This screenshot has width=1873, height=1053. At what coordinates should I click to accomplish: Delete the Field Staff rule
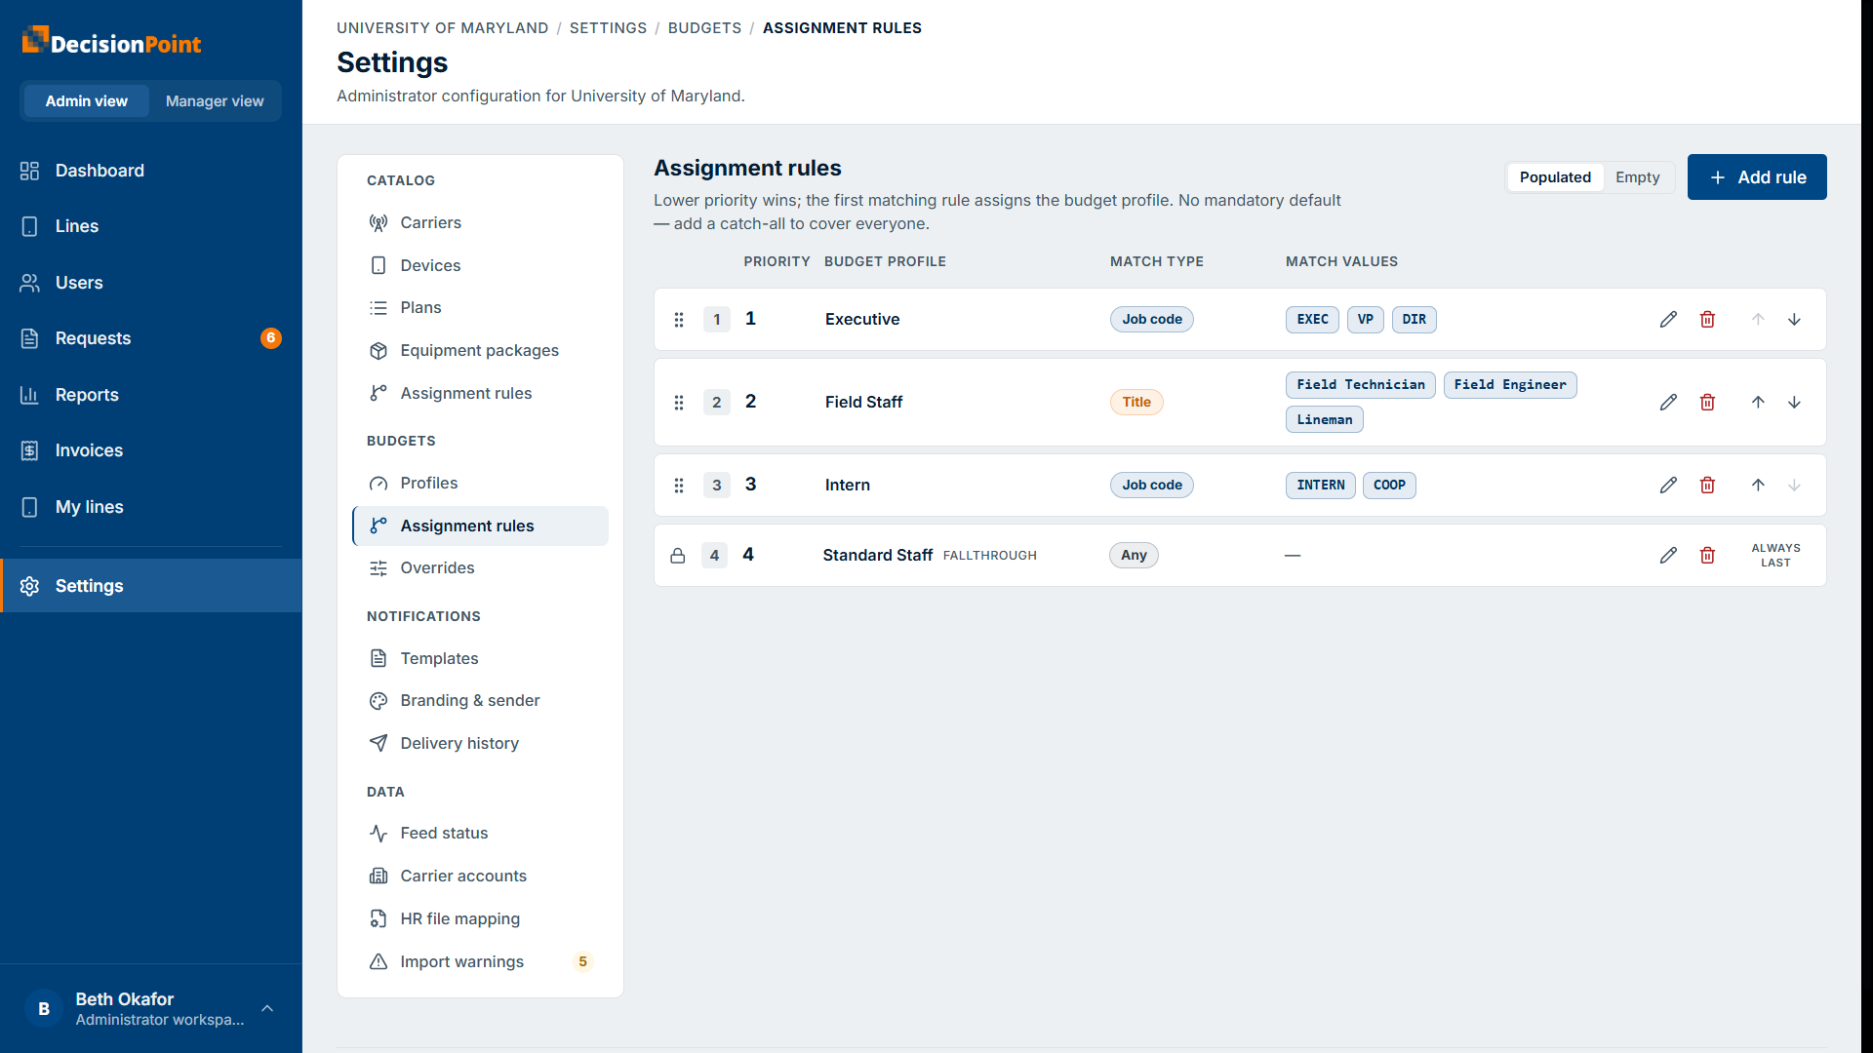[x=1707, y=403]
